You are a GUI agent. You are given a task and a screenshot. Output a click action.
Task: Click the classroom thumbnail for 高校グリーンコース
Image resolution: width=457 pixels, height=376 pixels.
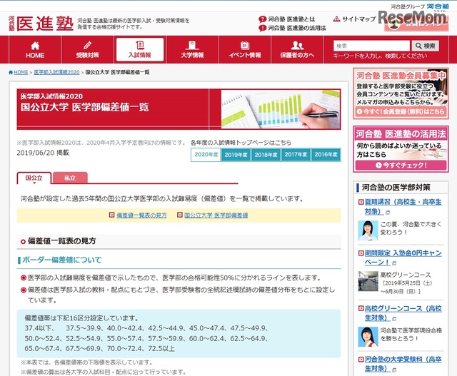pyautogui.click(x=368, y=281)
